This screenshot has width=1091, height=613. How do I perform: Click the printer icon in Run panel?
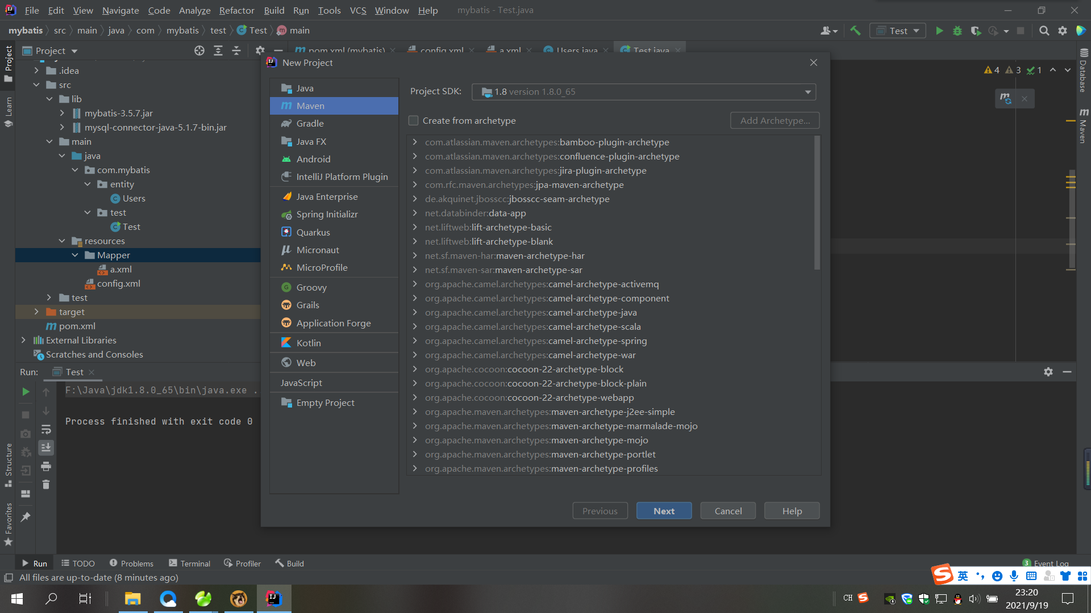(46, 467)
